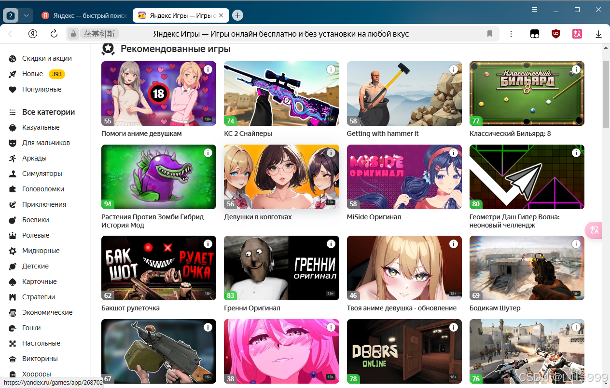Show info for КС 2 Снайперы

331,69
